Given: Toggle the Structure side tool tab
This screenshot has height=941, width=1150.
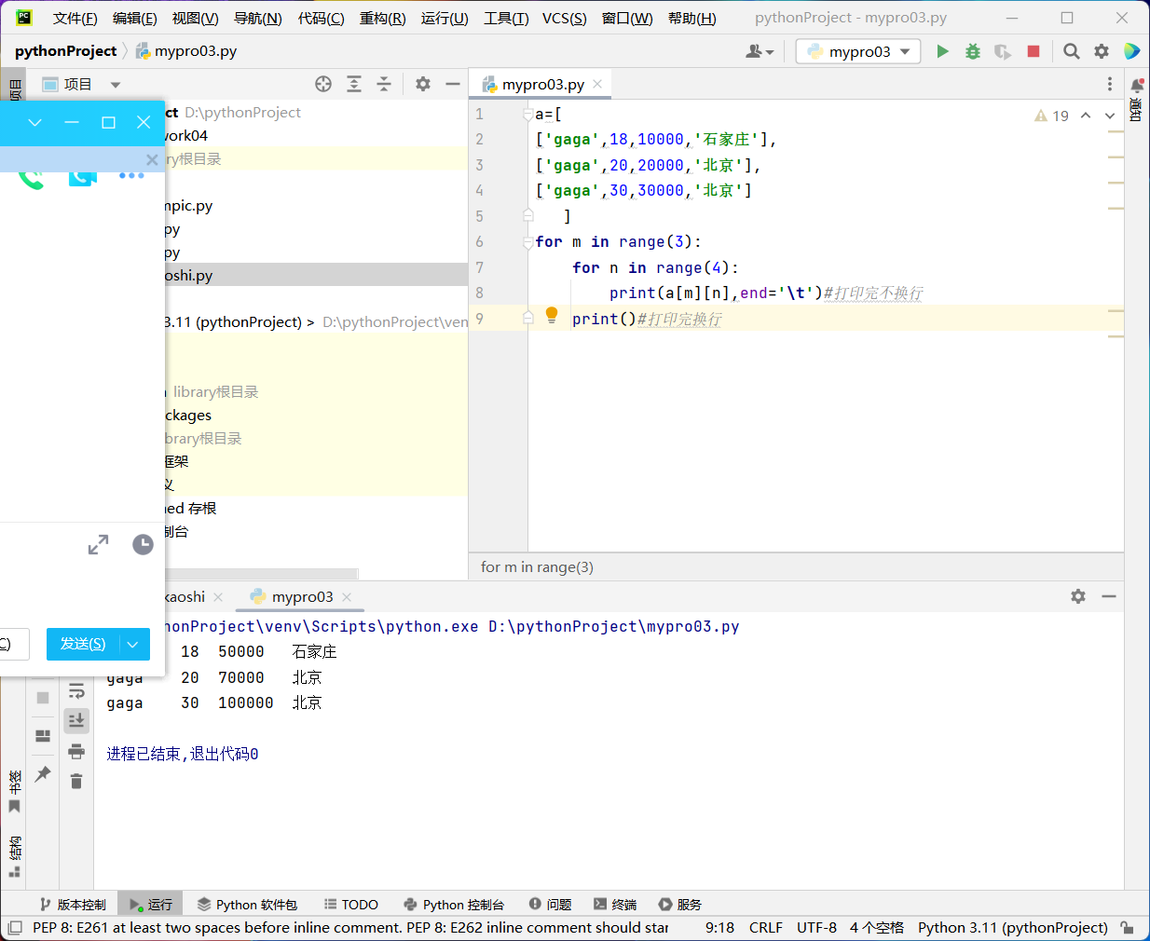Looking at the screenshot, I should click(14, 856).
